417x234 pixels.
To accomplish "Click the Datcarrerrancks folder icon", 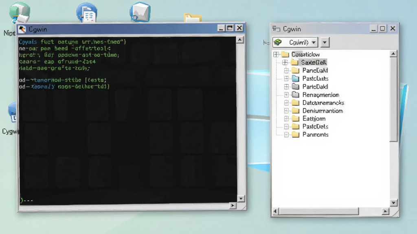I will 296,103.
